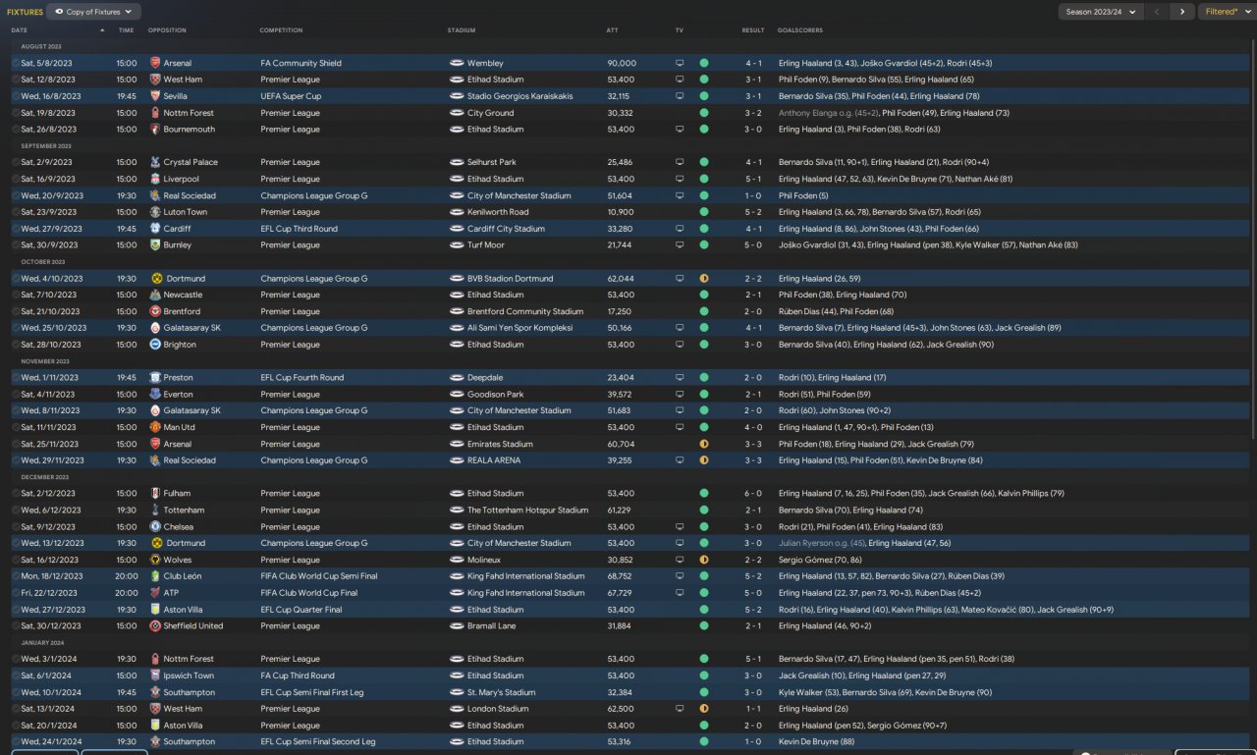The height and width of the screenshot is (755, 1257).
Task: Click the TV icon in the Preston row
Action: (680, 378)
